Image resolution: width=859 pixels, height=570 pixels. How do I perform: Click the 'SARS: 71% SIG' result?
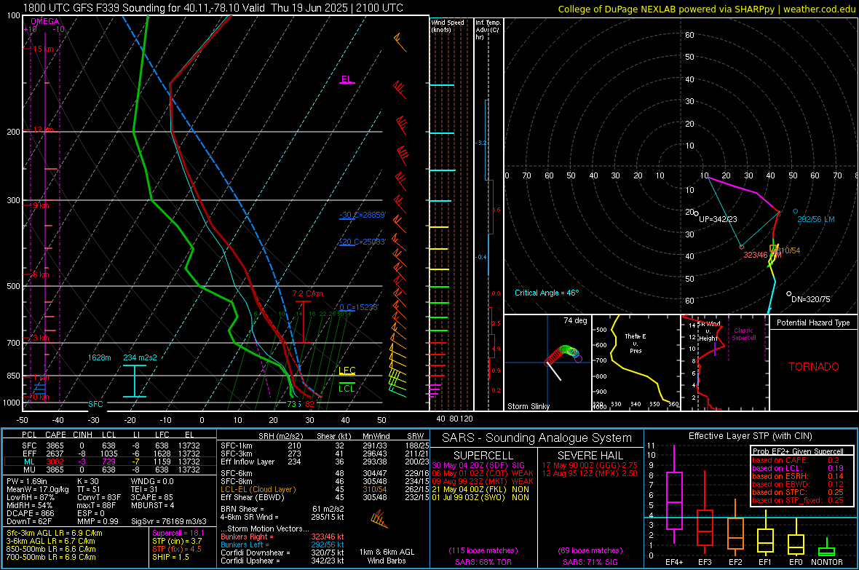590,562
